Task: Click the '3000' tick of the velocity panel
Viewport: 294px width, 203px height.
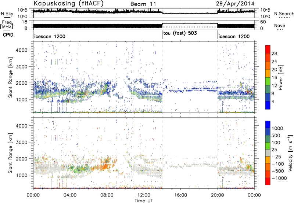Action: pyautogui.click(x=22, y=142)
